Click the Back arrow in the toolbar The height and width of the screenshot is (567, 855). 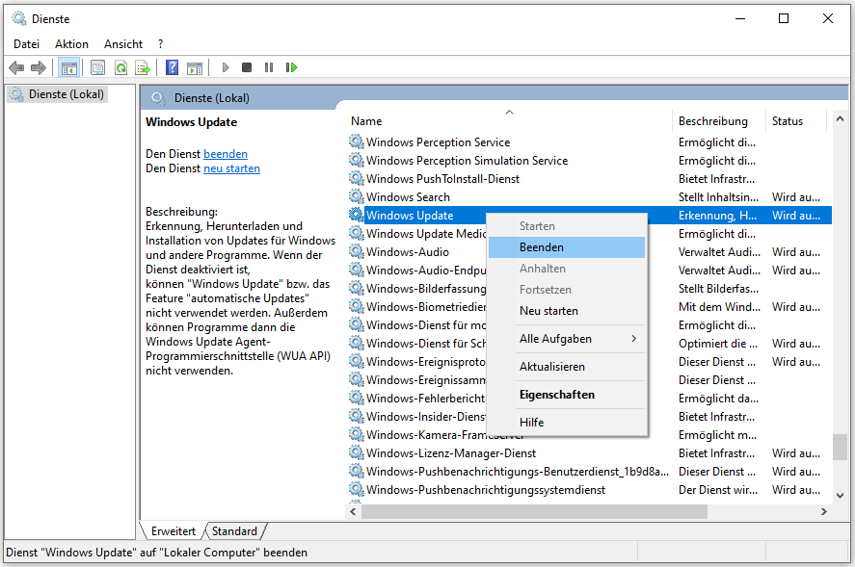point(17,67)
